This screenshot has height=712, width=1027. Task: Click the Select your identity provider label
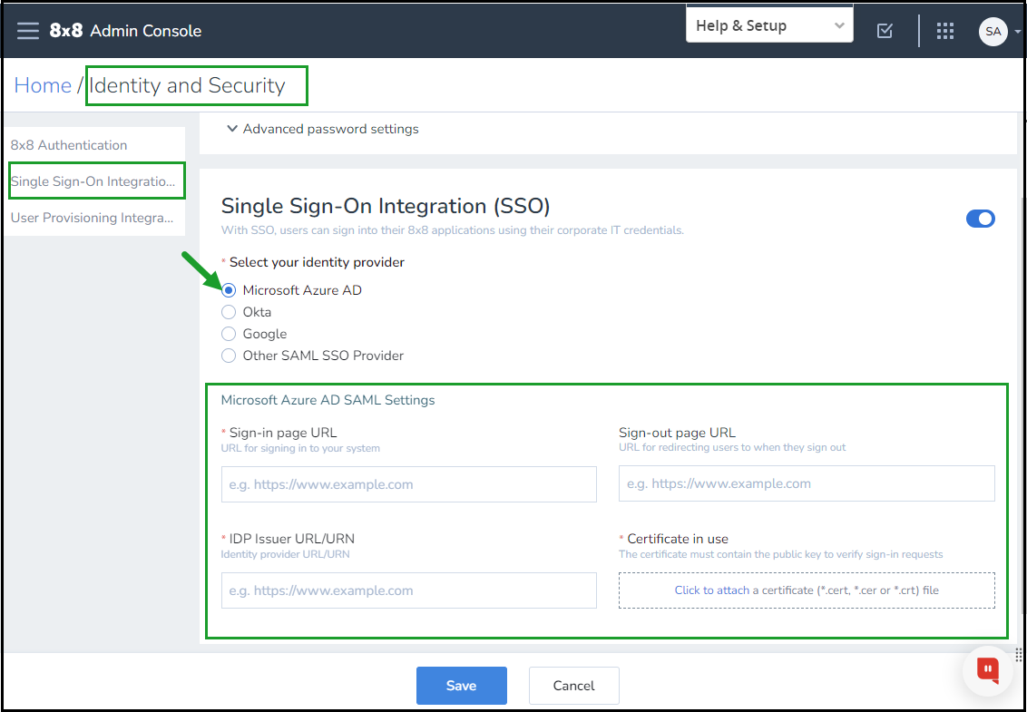[x=317, y=262]
